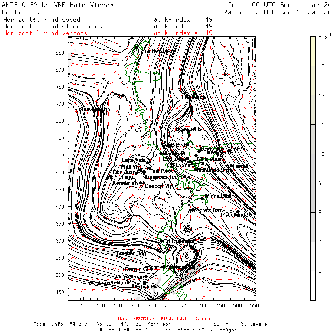Click the red 'Horizontal wind vectors' legend text
Screen dimensions: 334x334
pos(45,33)
